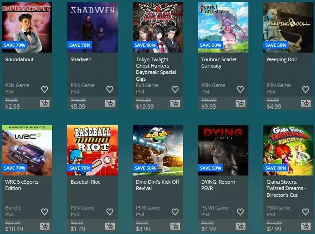Add Dino Dini's Kick Off Revival to cart
This screenshot has width=315, height=234.
click(x=175, y=226)
